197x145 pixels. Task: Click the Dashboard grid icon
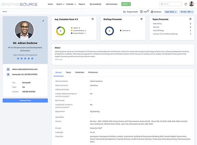[152, 12]
